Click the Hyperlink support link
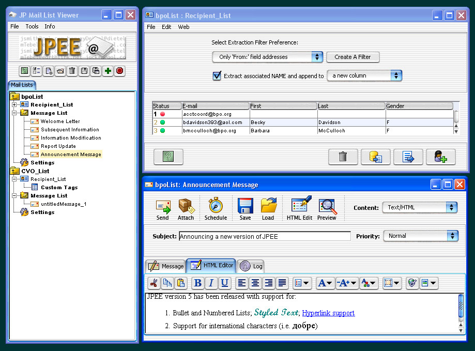475x351 pixels. [x=328, y=313]
